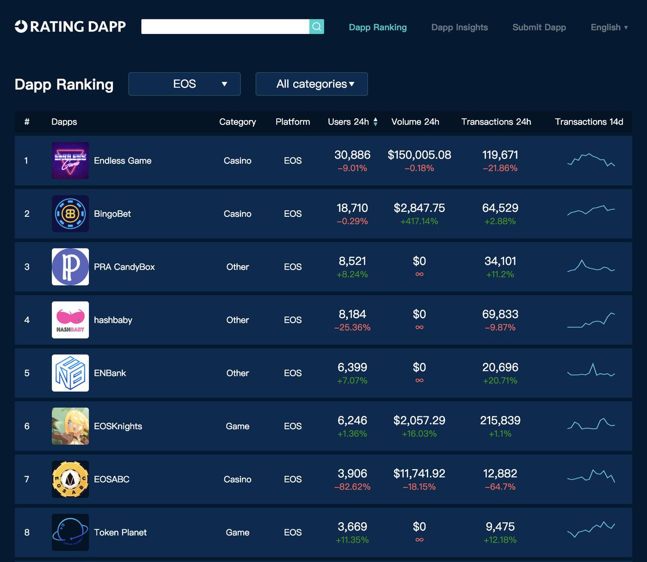Image resolution: width=647 pixels, height=562 pixels.
Task: Click the Game category in EOSKnights row
Action: pyautogui.click(x=238, y=426)
